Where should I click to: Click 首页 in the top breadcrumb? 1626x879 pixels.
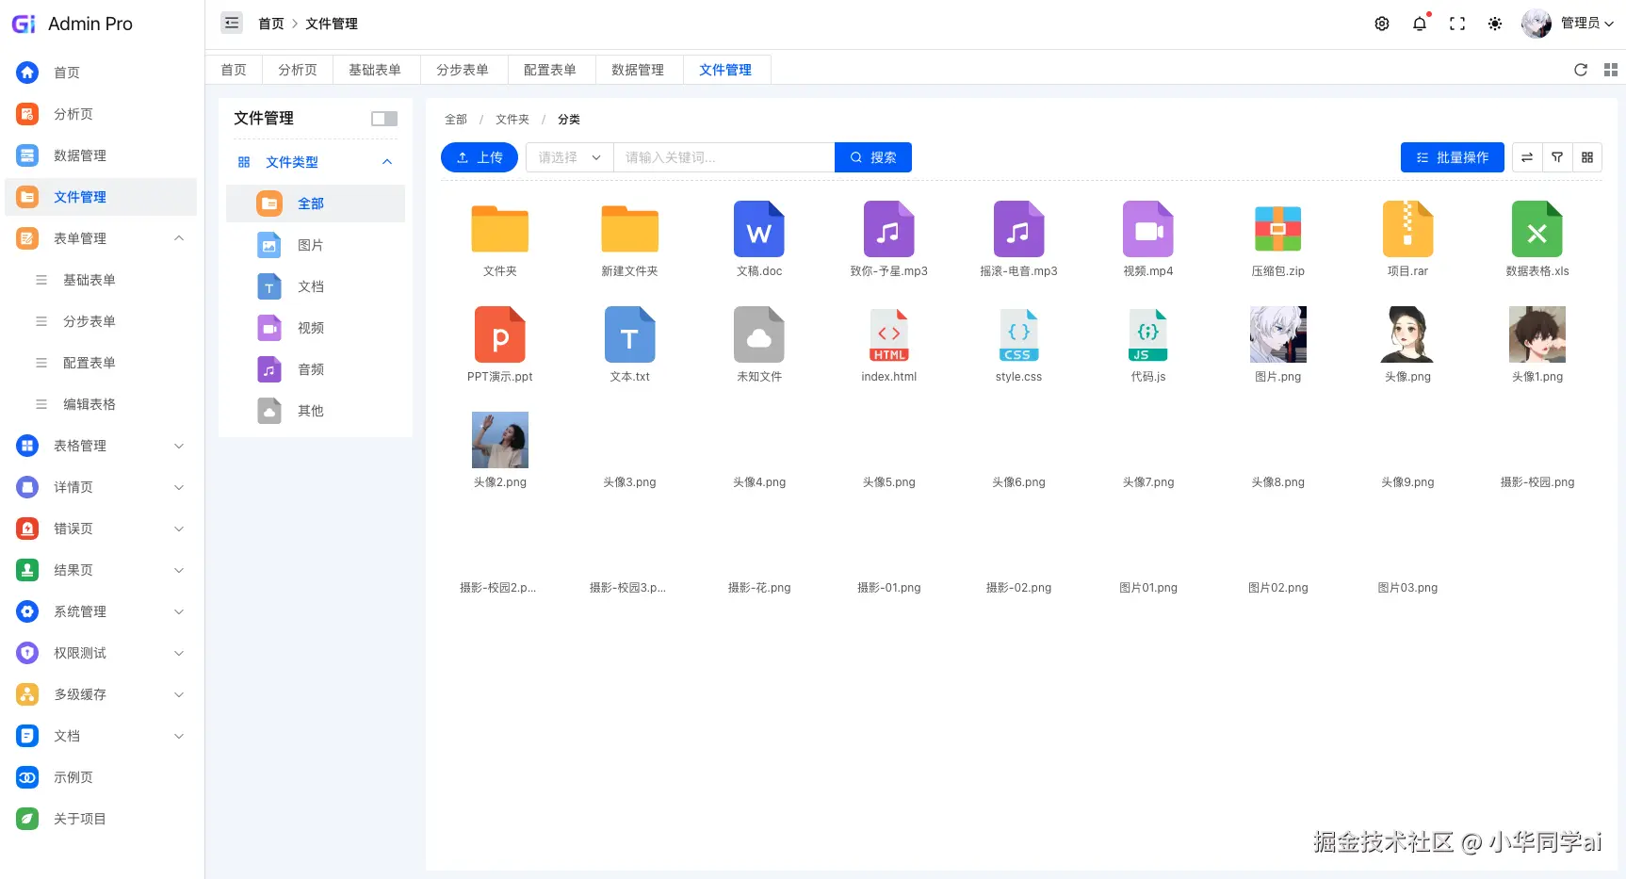271,24
